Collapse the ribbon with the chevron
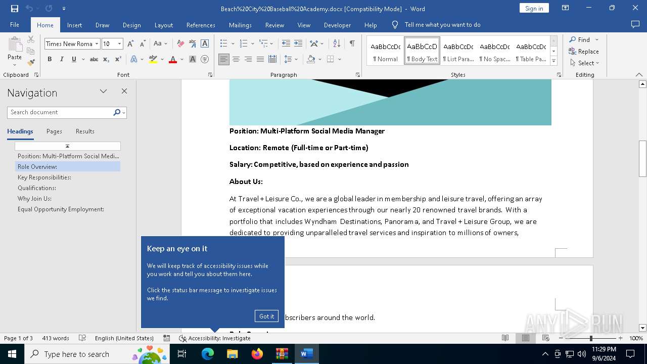 (639, 75)
